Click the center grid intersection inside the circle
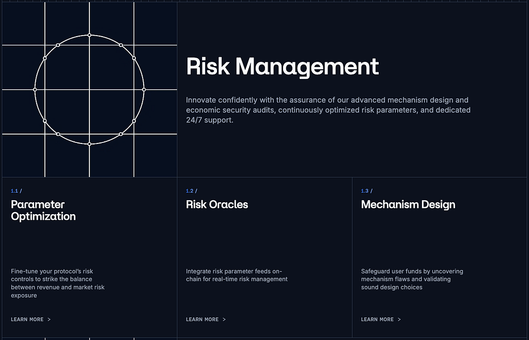Screen dimensions: 529x340 (x=89, y=89)
